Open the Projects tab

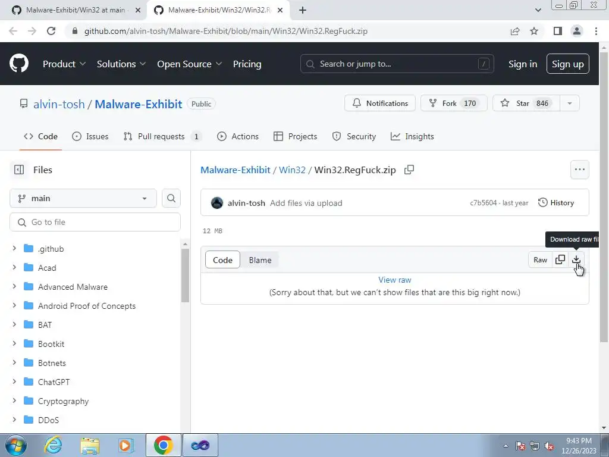(x=296, y=136)
